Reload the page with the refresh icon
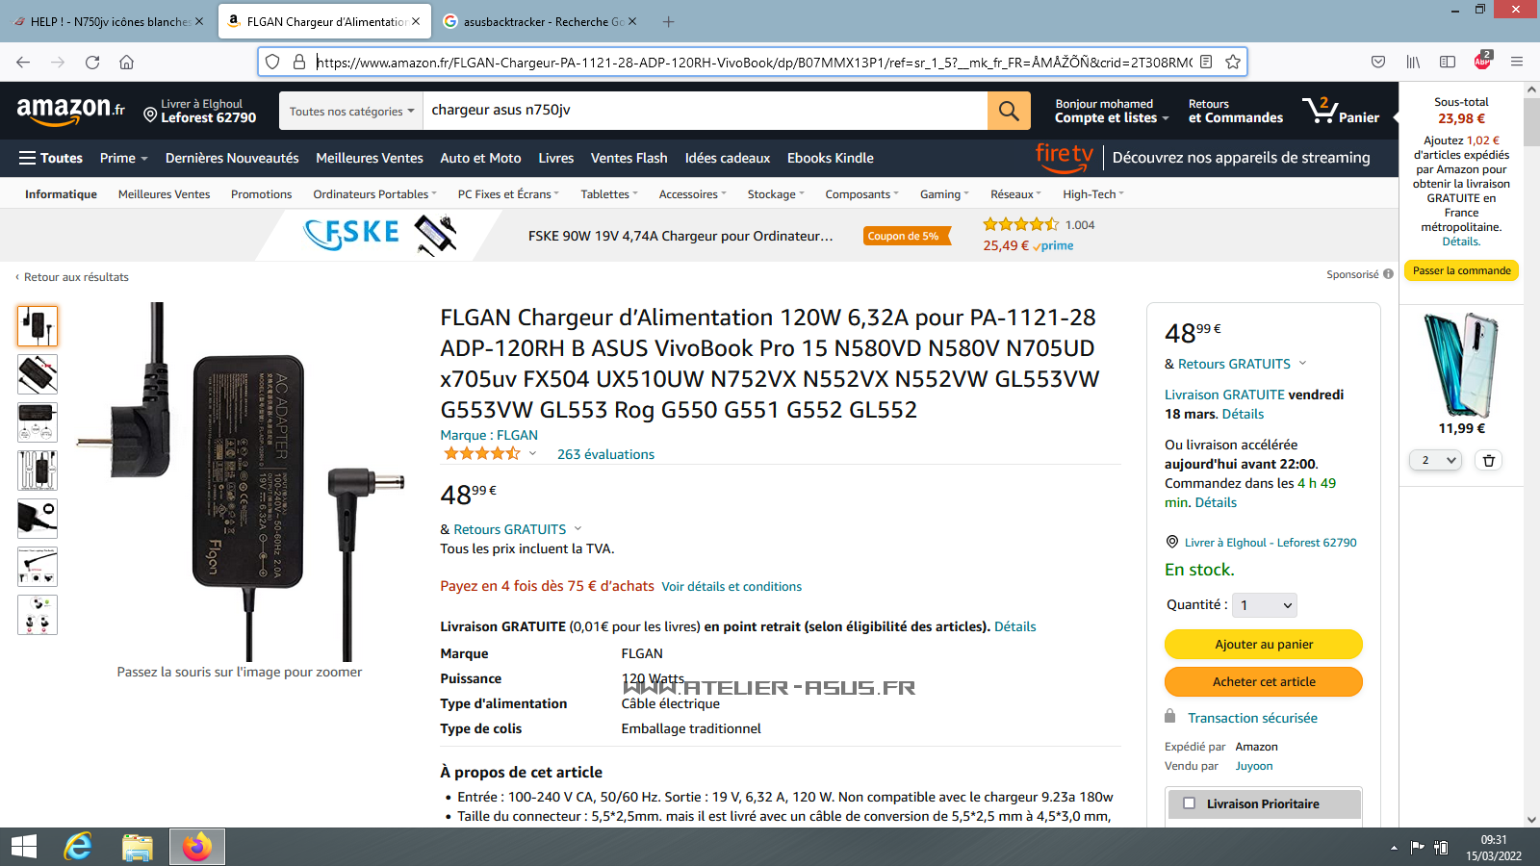 click(x=92, y=62)
